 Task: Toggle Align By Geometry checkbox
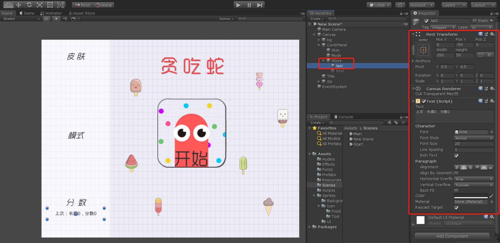pos(456,173)
